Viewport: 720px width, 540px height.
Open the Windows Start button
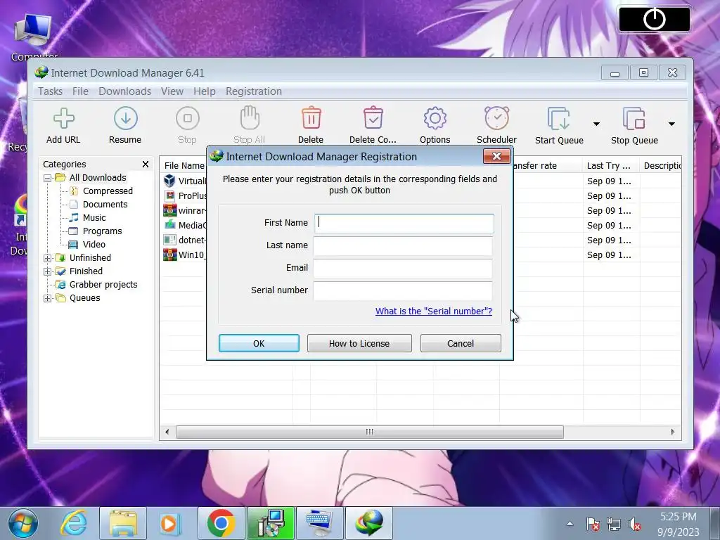[x=23, y=523]
